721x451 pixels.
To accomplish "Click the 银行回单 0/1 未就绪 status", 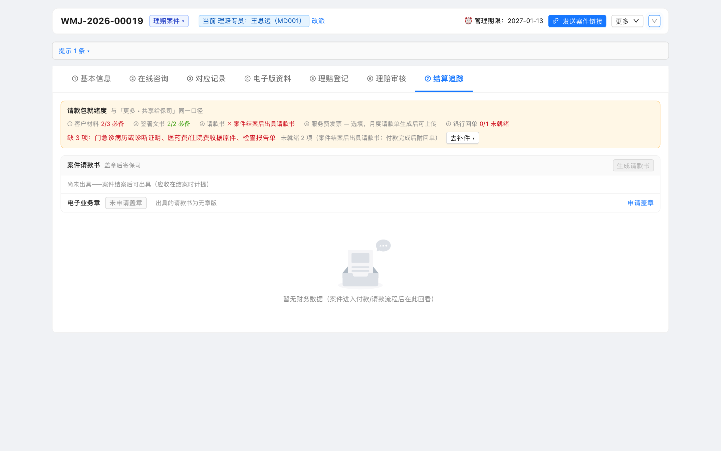I will [x=478, y=124].
